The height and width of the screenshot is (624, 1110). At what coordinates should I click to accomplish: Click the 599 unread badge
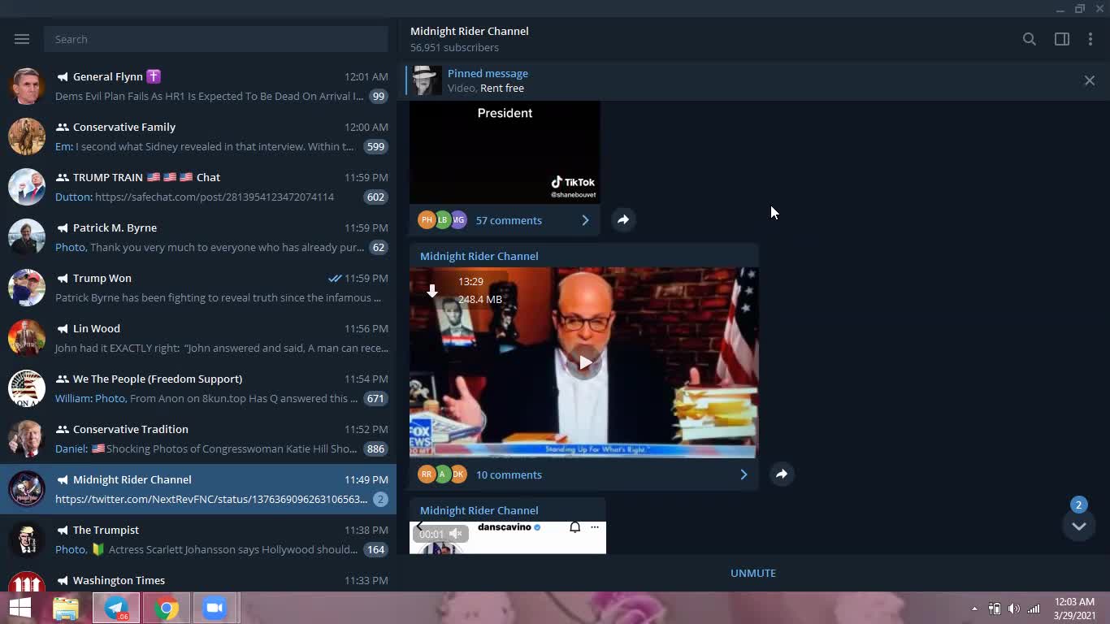(375, 146)
